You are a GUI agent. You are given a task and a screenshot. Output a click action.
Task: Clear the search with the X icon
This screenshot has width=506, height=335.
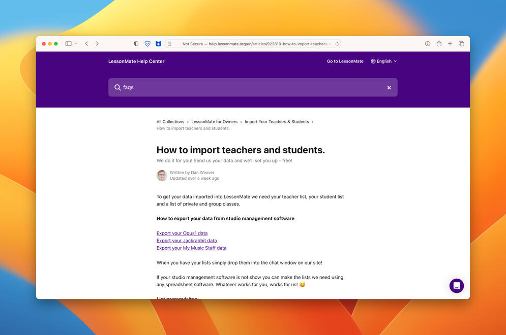(x=389, y=88)
